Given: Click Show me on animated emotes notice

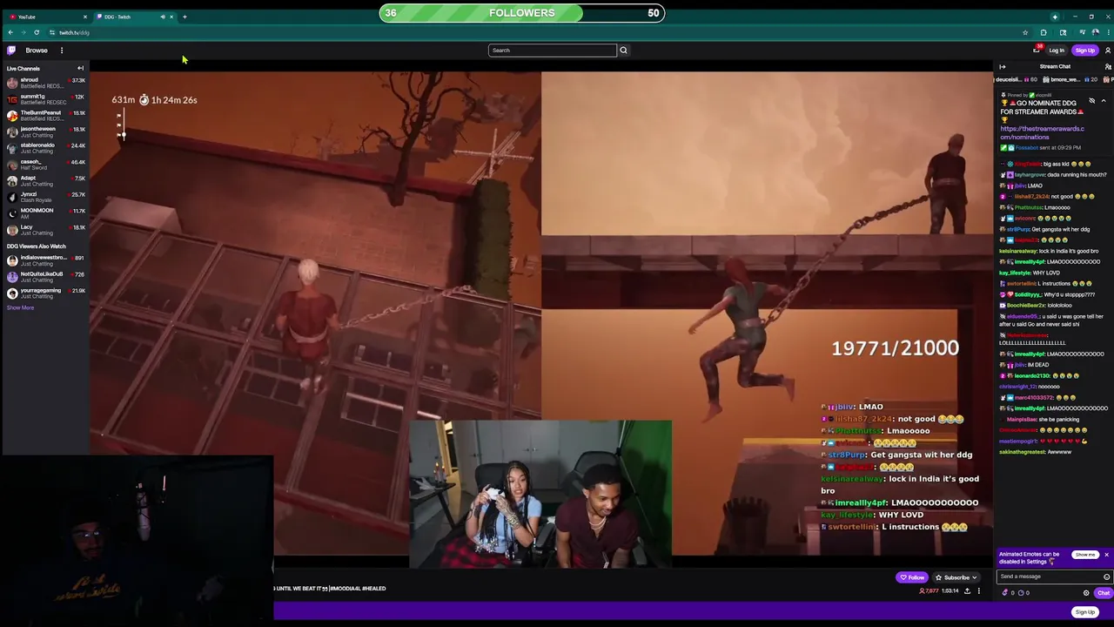Looking at the screenshot, I should point(1084,555).
